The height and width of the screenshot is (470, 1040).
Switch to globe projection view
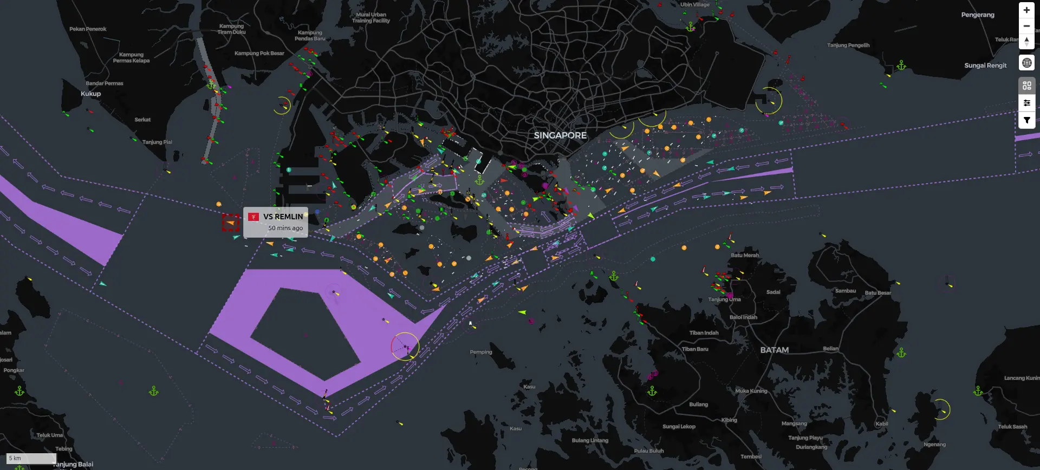click(x=1026, y=63)
